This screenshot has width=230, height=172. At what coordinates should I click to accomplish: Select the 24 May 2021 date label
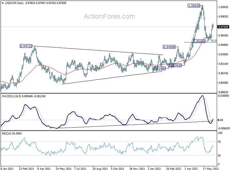(x=64, y=169)
